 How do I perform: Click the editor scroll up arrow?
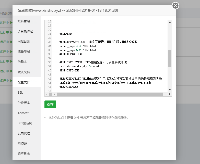point(170,22)
